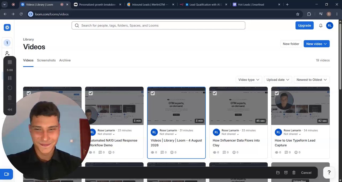
Task: Reload the current page
Action: pyautogui.click(x=21, y=14)
